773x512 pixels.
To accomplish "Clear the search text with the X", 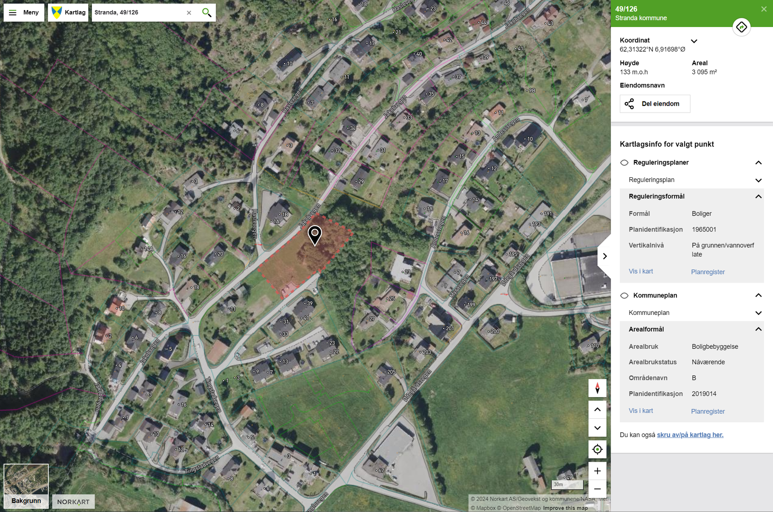I will pos(189,13).
